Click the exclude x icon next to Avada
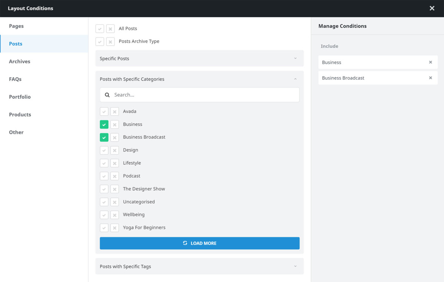Screen dimensions: 444x282 click(115, 111)
